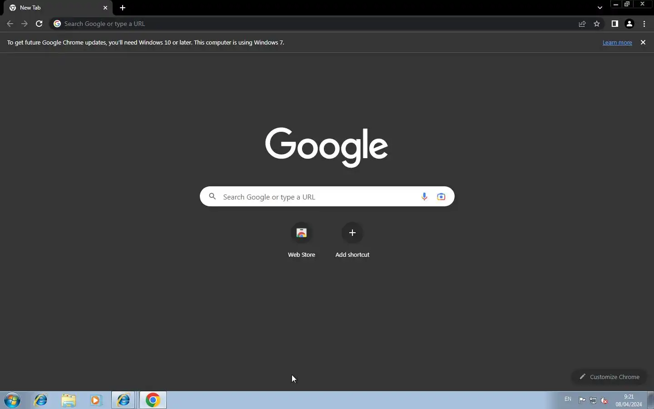Switch to the running Internet Explorer window
Screen dimensions: 654x409
tap(124, 400)
